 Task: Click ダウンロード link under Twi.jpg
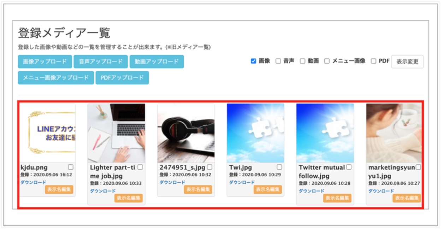click(x=242, y=182)
